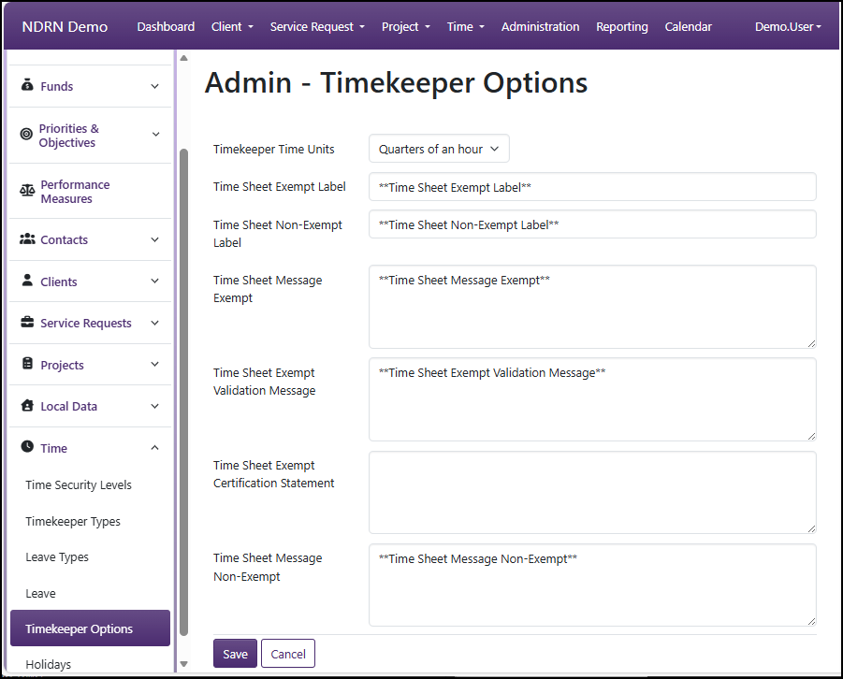Click the Local Data house icon
The height and width of the screenshot is (679, 843).
click(x=27, y=405)
